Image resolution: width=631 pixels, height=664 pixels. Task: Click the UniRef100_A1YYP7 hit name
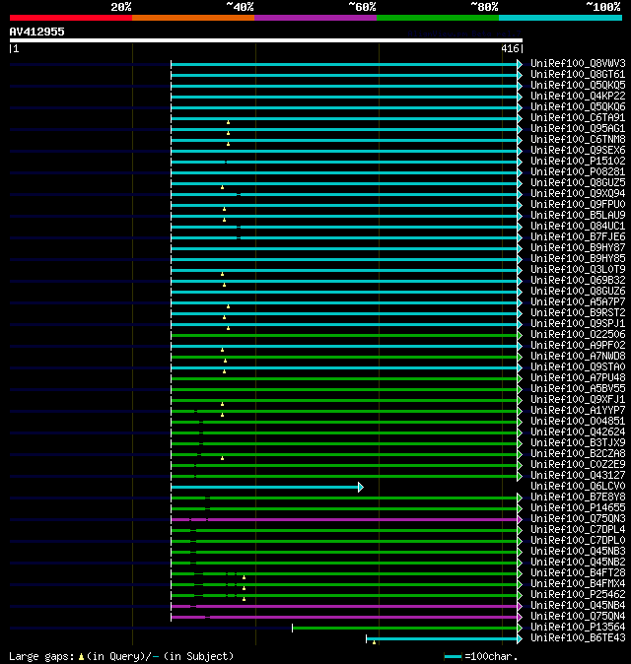tap(578, 411)
